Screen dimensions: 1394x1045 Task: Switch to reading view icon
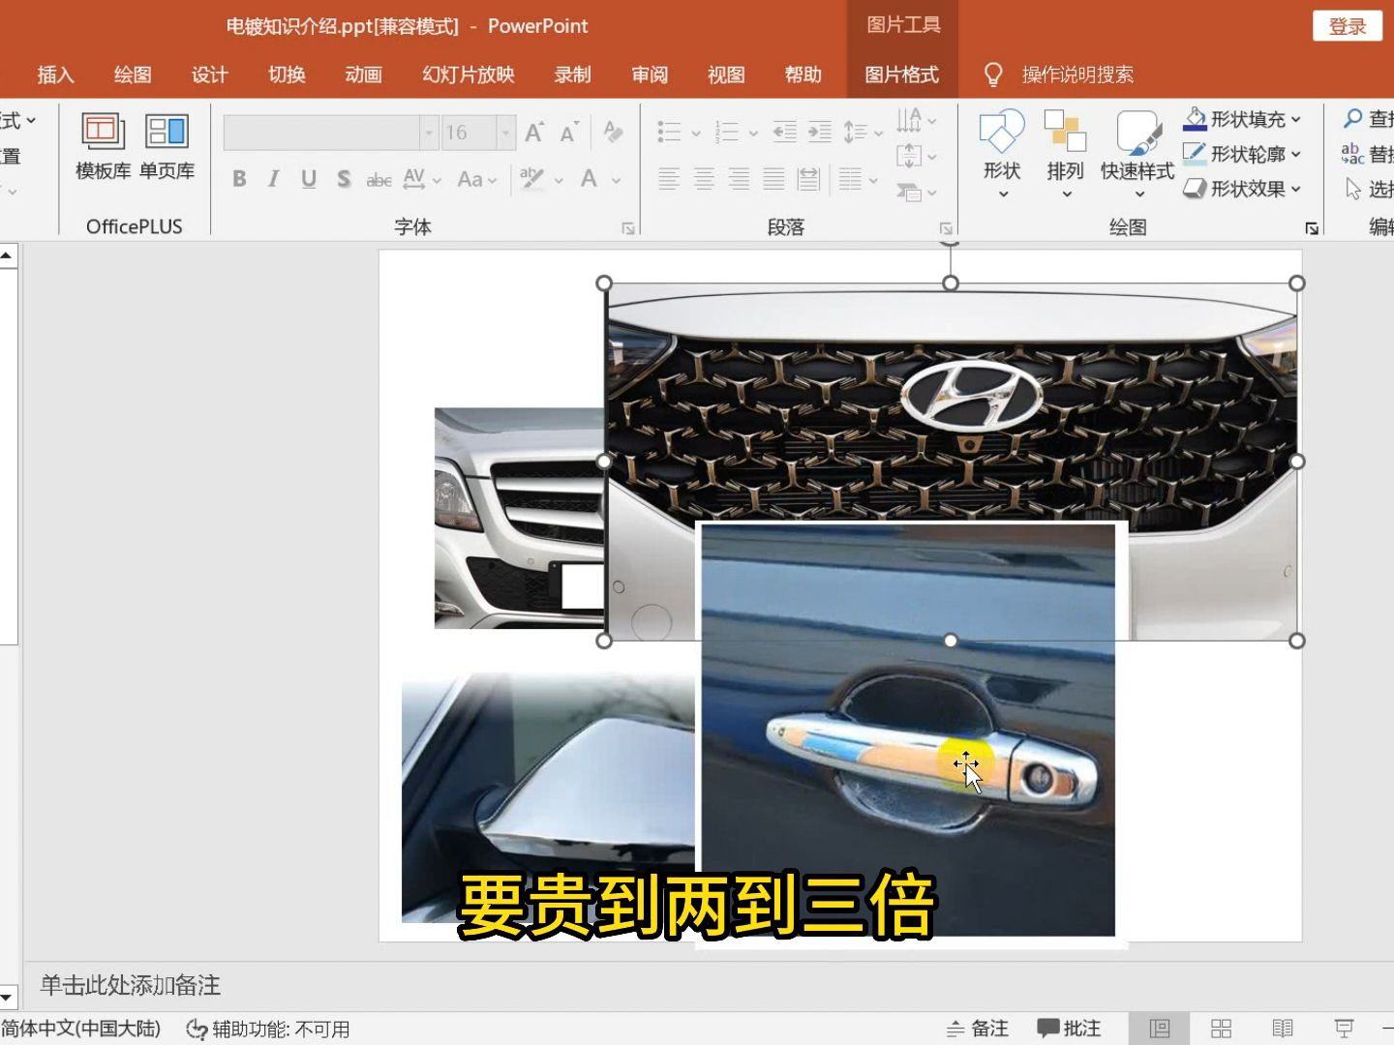[1283, 1029]
